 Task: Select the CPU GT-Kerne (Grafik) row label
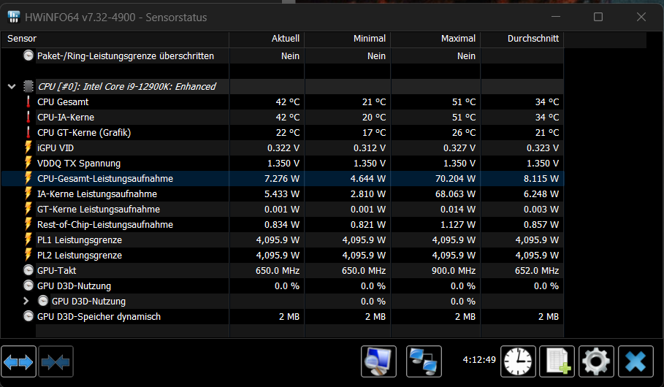[84, 132]
